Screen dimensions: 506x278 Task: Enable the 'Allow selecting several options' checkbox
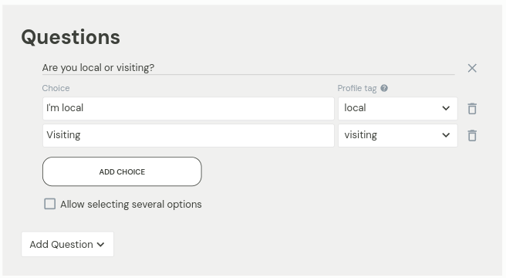tap(49, 204)
